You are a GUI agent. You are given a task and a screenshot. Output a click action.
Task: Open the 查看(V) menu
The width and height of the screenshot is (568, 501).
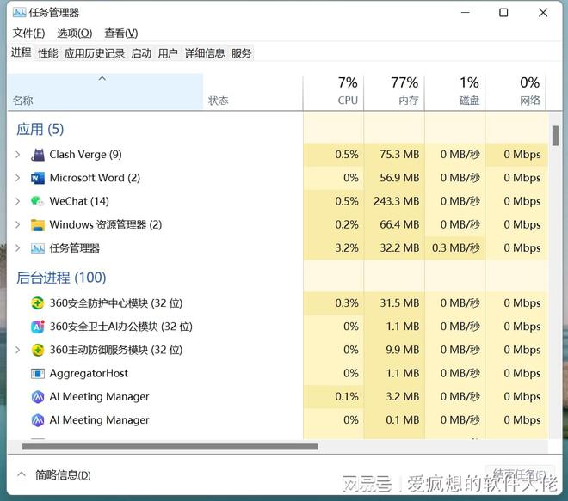[x=121, y=34]
